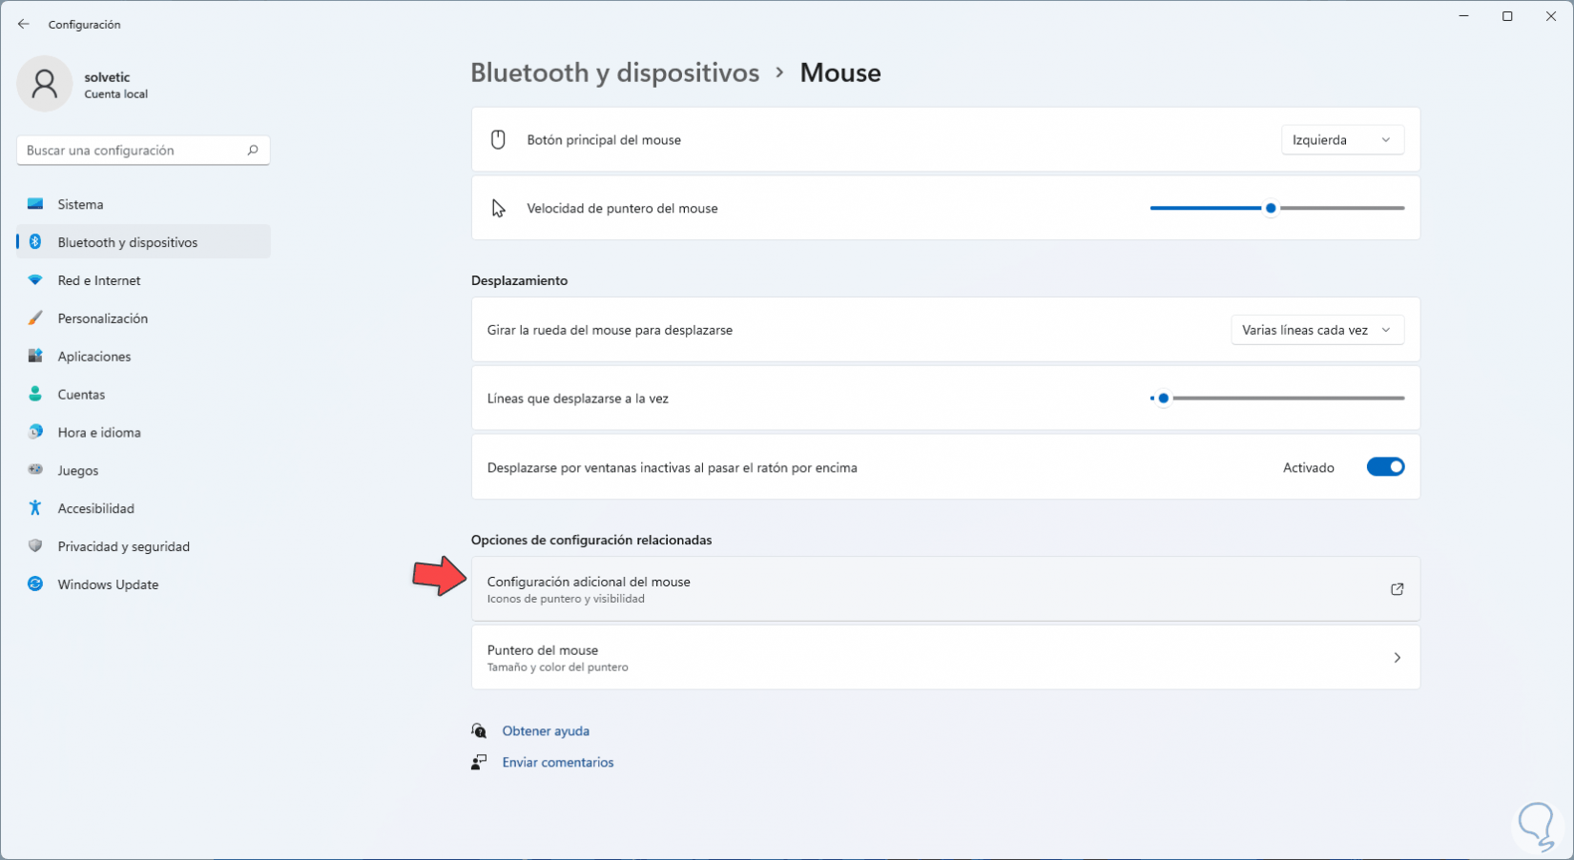
Task: Expand the Varias líneas cada vez dropdown
Action: pyautogui.click(x=1316, y=330)
